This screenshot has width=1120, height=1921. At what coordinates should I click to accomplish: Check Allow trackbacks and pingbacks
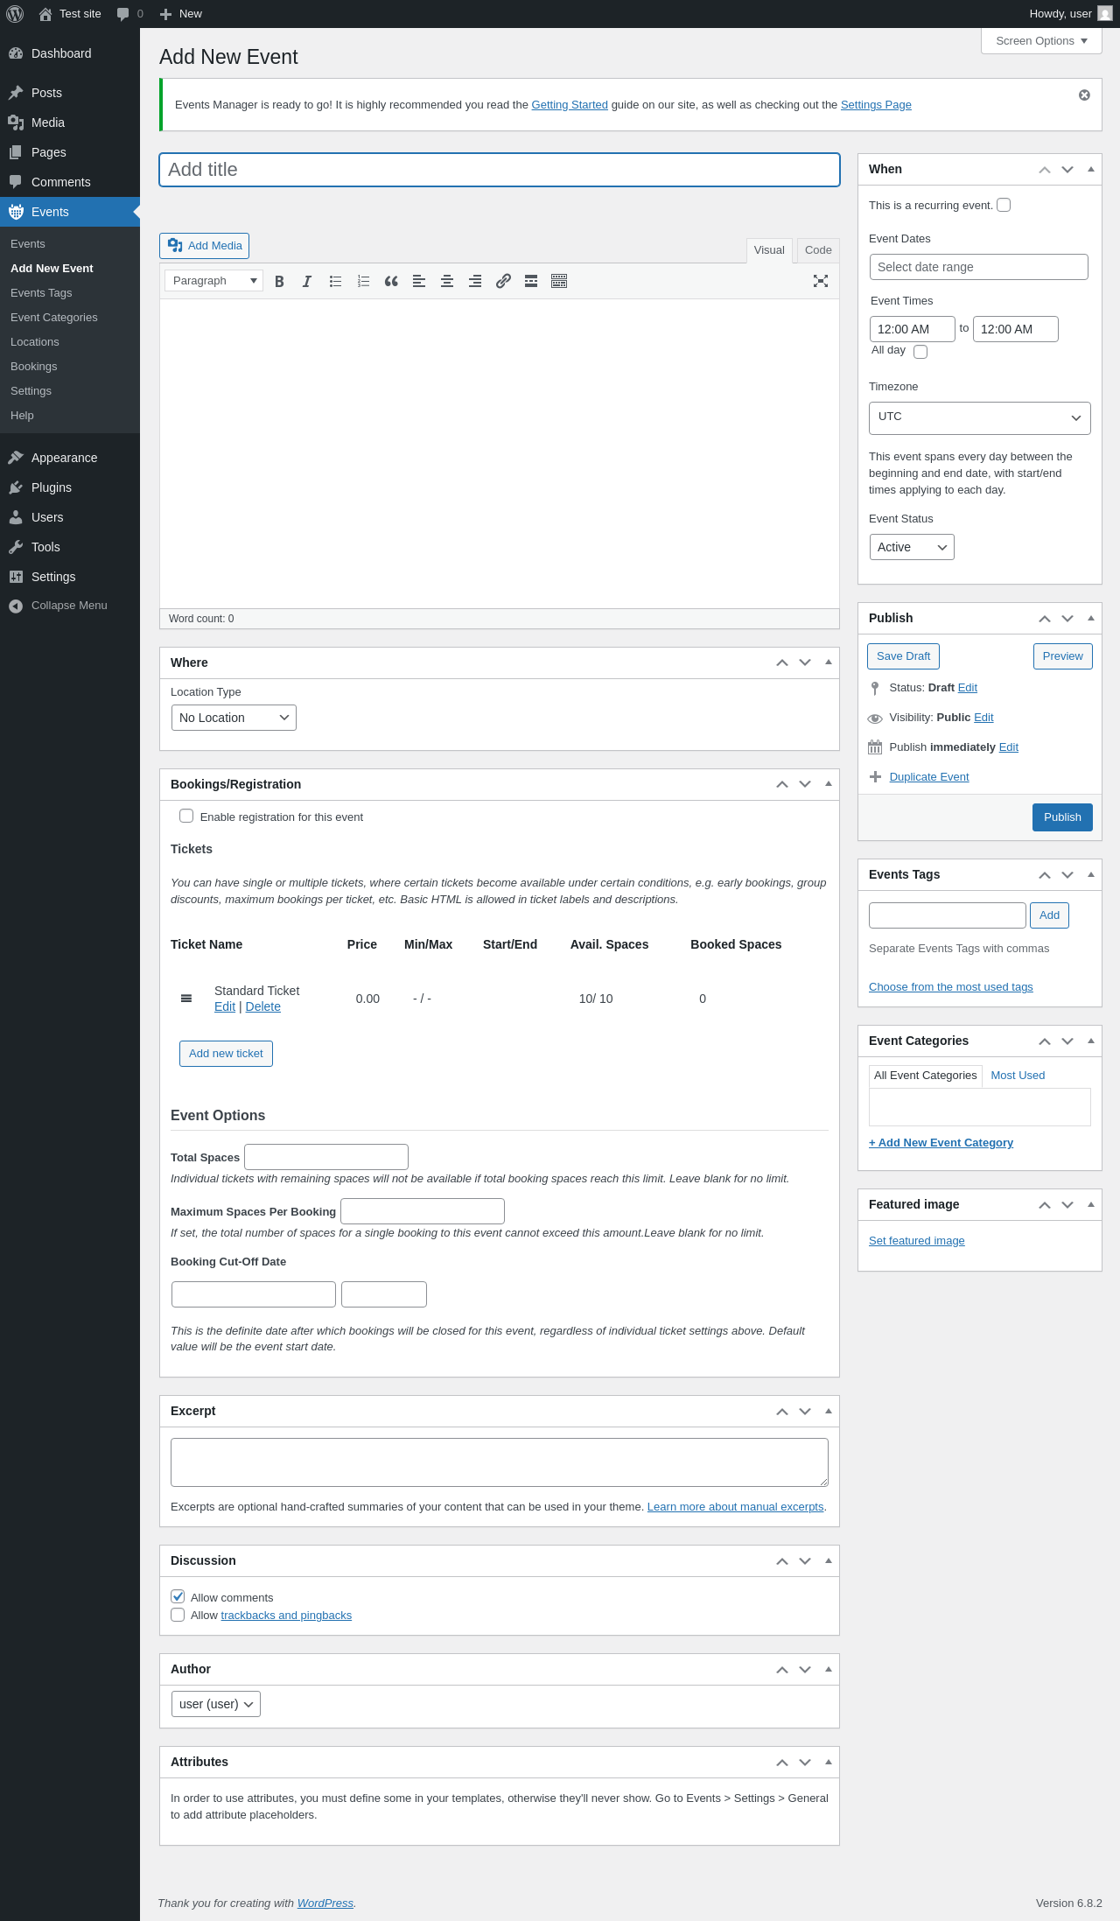[178, 1615]
